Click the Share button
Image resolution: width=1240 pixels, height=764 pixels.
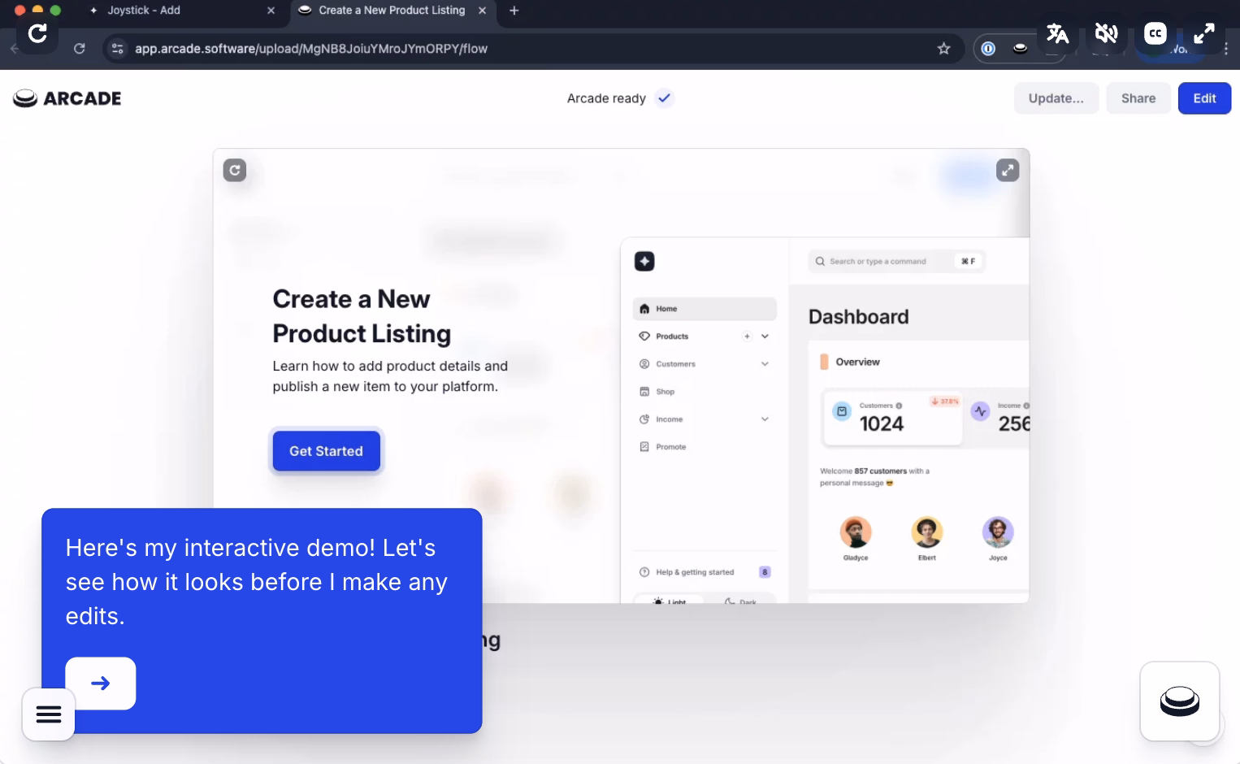click(x=1138, y=98)
